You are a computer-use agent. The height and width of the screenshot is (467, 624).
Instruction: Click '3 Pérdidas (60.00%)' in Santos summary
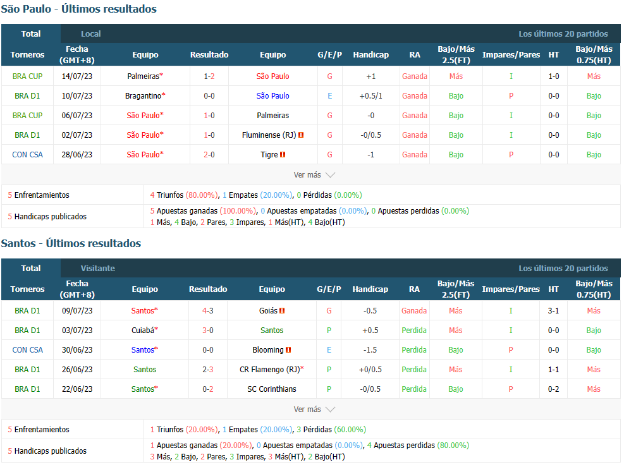331,430
